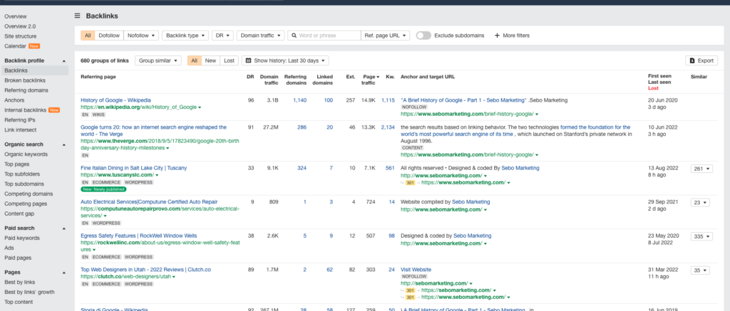Open Link intersect in the sidebar

(x=20, y=130)
